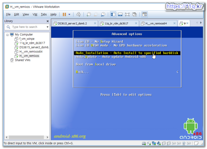Click message log status bar icon
The height and width of the screenshot is (149, 207).
[196, 143]
